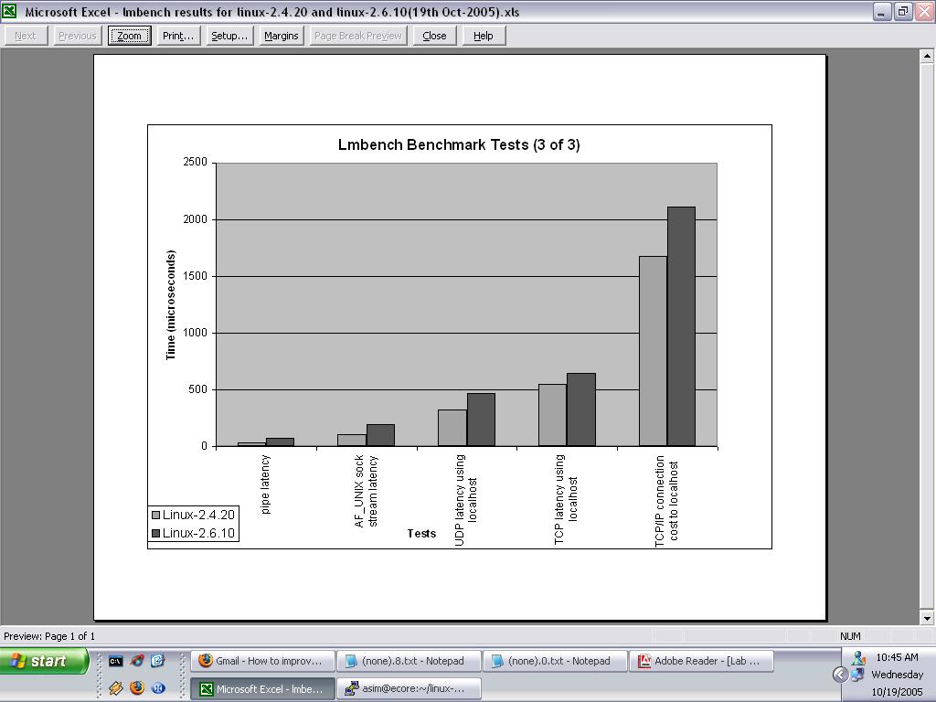Click the light gray TCP/IP connection bar

[x=653, y=351]
